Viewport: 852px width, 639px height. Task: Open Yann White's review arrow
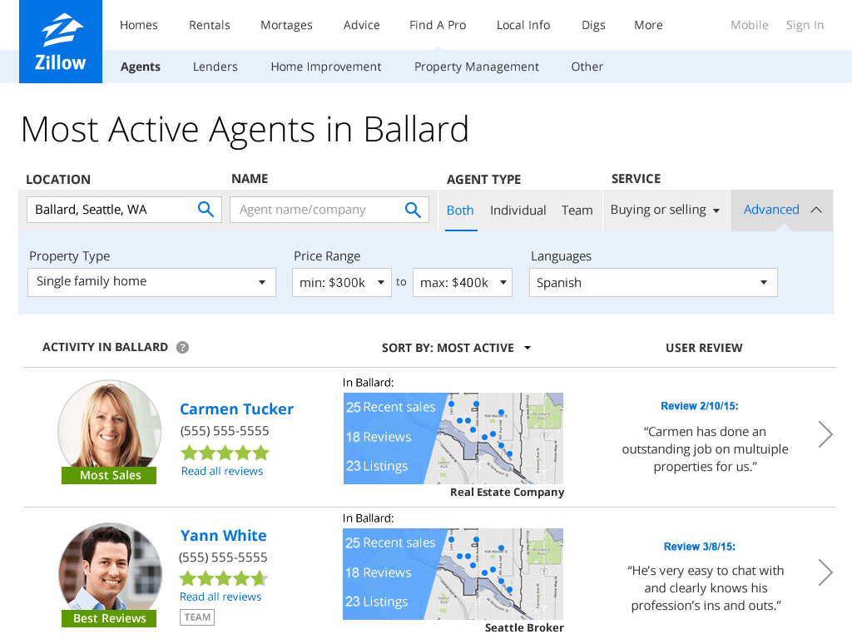(x=825, y=572)
